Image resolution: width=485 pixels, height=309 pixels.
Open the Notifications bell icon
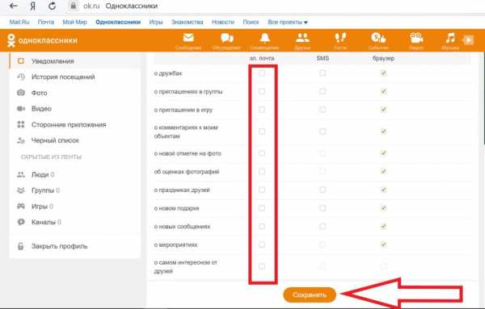(264, 38)
